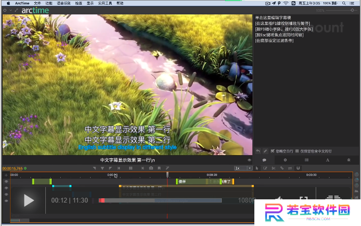Open the 文件 menu
Image resolution: width=361 pixels, height=226 pixels.
37,3
